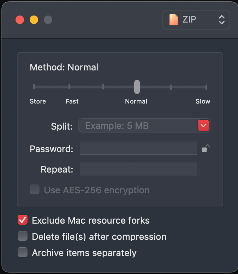The image size is (238, 274).
Task: Set compression slider to Fast tick
Action: coord(69,87)
